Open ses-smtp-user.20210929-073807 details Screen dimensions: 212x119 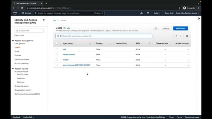[77, 65]
